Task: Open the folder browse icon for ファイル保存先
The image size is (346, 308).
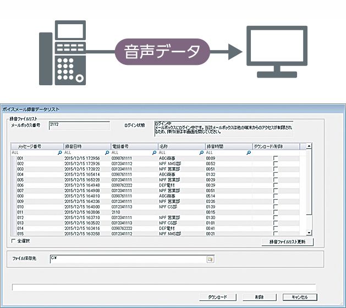Action: tap(210, 259)
